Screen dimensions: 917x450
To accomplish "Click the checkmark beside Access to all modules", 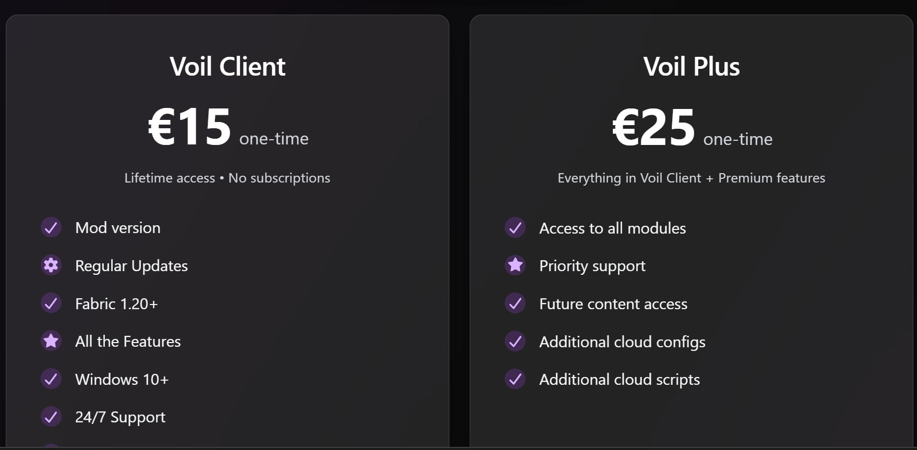I will pos(515,228).
